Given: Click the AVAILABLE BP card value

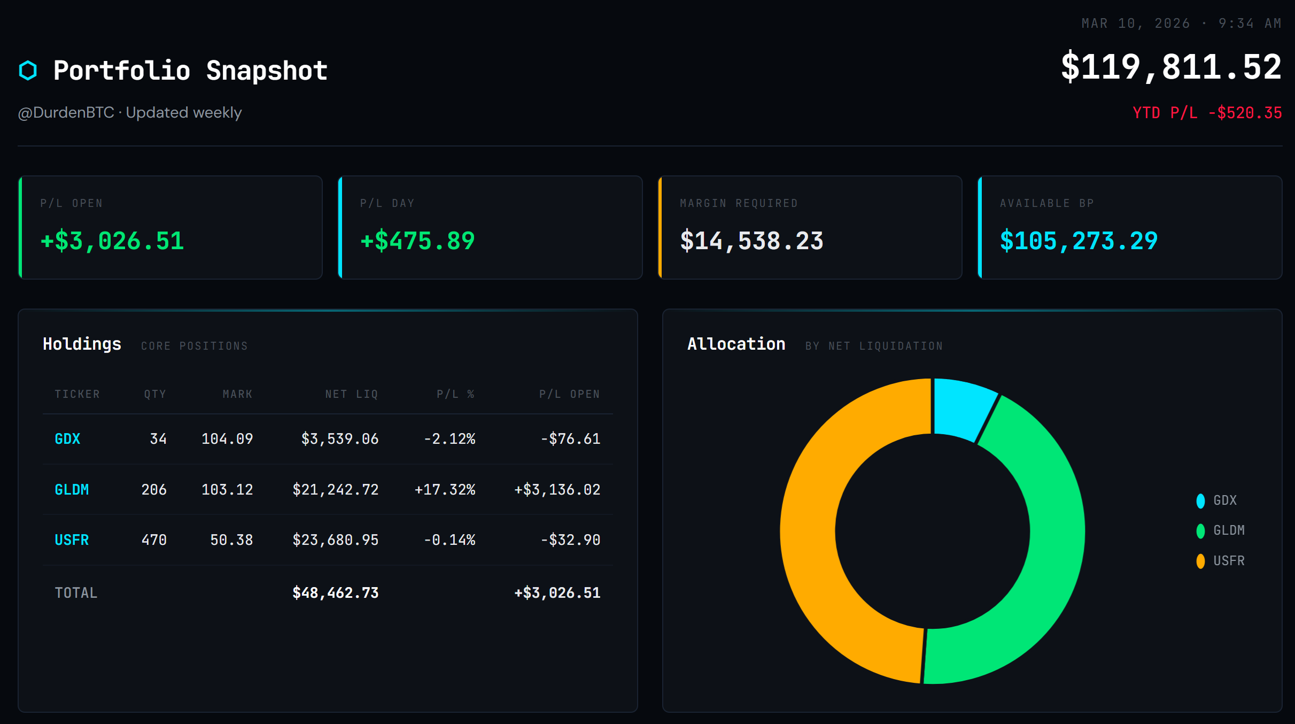Looking at the screenshot, I should click(1079, 241).
